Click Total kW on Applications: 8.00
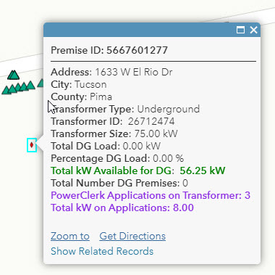This screenshot has height=275, width=275. pyautogui.click(x=122, y=208)
